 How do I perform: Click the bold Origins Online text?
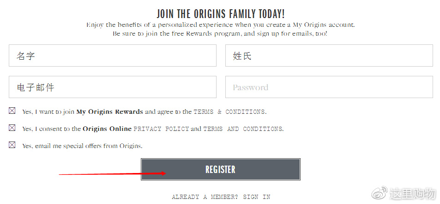point(107,129)
